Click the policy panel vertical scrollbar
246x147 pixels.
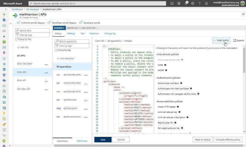pos(244,60)
